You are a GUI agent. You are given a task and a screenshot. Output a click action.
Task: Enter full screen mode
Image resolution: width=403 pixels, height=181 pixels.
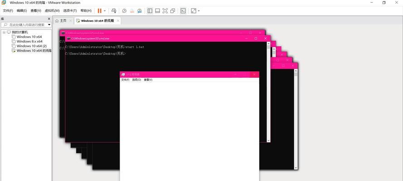(x=165, y=11)
